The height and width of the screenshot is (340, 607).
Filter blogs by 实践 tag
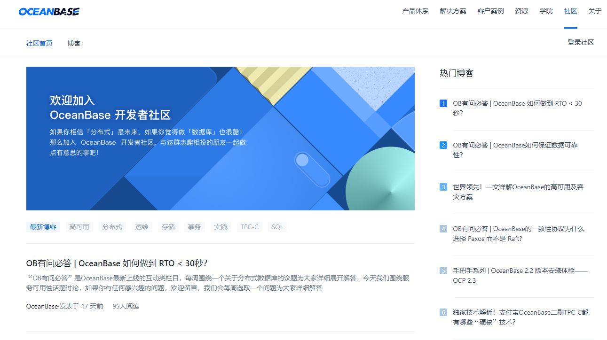click(221, 227)
